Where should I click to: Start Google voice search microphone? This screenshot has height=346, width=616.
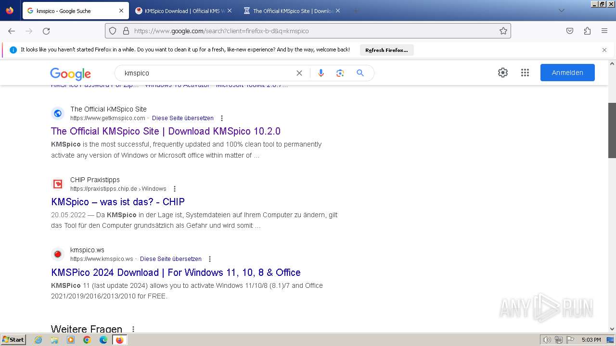(321, 73)
